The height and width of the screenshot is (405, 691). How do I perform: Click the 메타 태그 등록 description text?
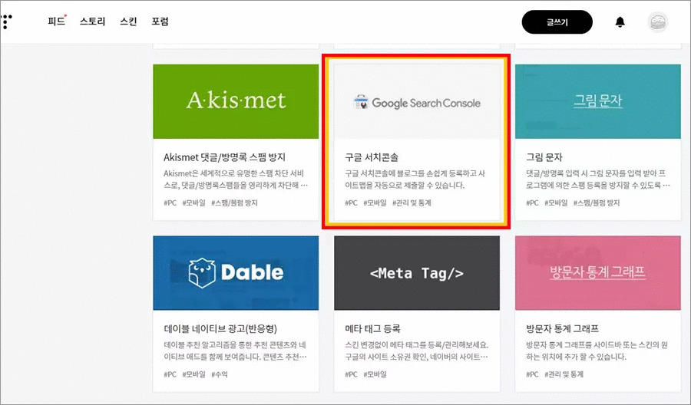pos(416,351)
